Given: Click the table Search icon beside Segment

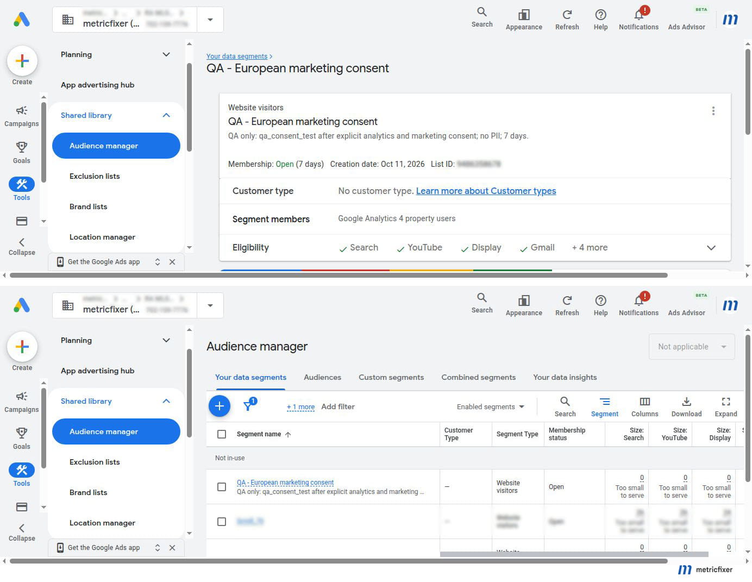Looking at the screenshot, I should click(x=565, y=406).
